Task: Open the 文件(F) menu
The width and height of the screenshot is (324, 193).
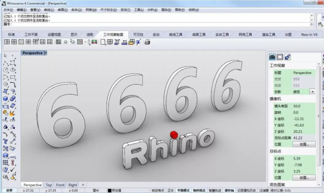Action: tap(8, 10)
